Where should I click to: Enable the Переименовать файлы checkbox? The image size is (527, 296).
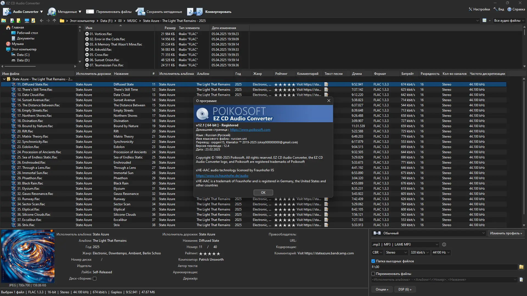373,274
